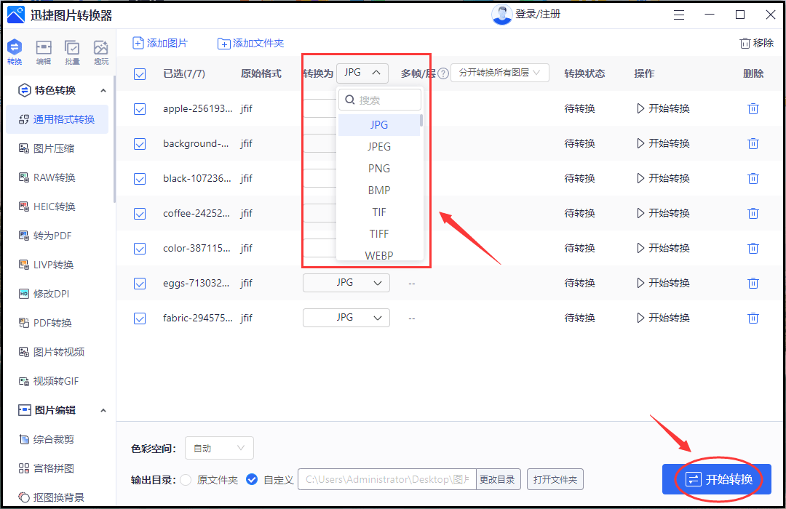Start converting fabric-294575 file

(x=663, y=318)
